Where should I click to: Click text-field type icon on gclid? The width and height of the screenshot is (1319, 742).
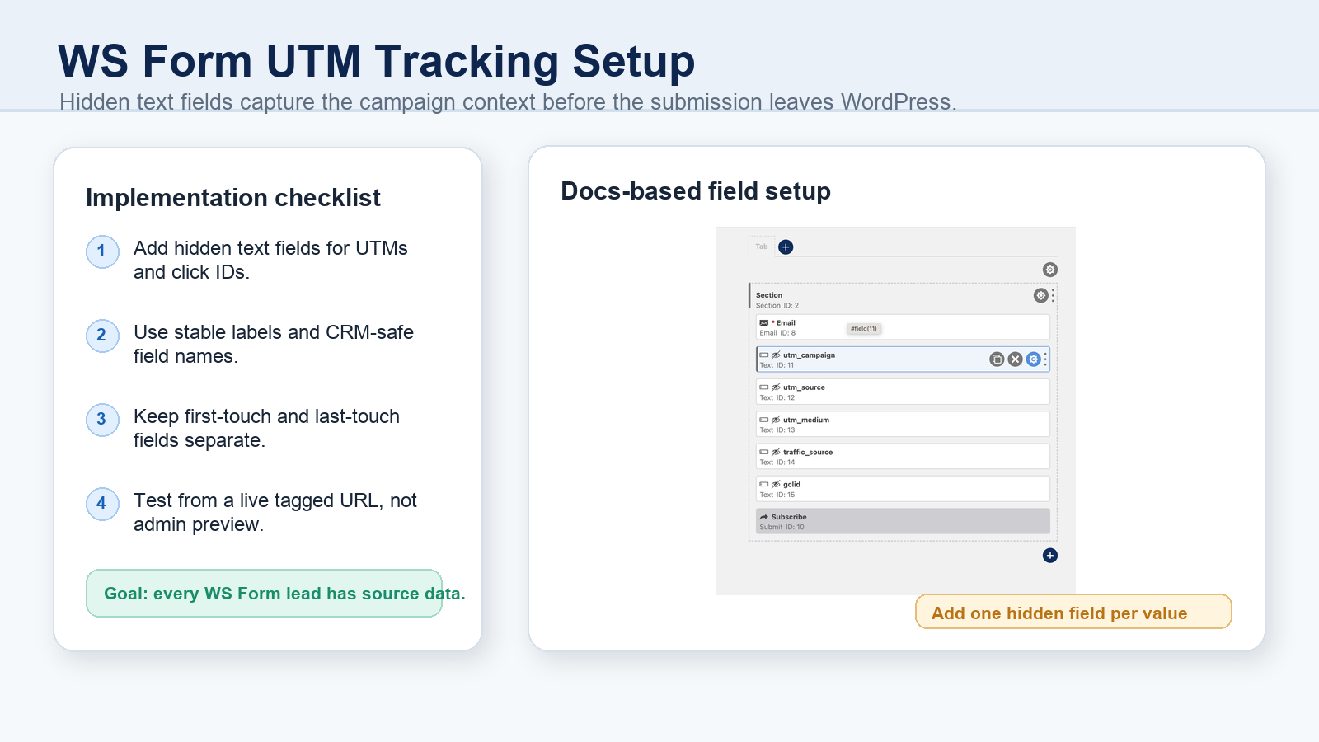click(x=764, y=484)
